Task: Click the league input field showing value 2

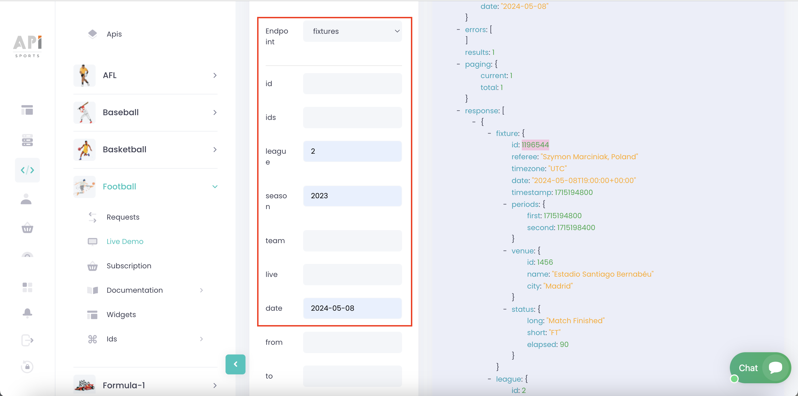Action: pos(353,151)
